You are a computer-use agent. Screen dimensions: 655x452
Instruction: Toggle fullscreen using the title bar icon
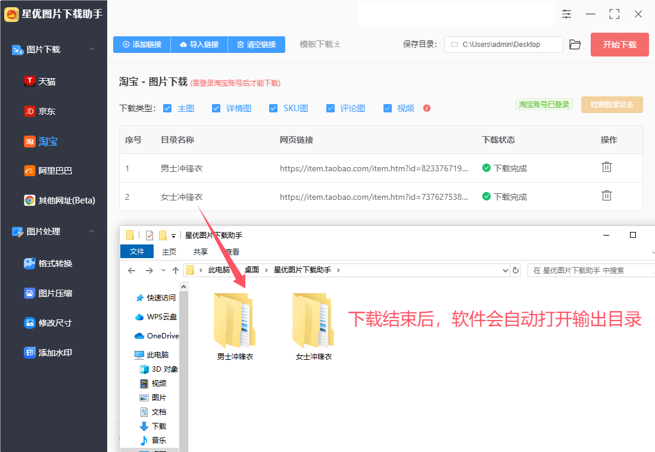615,14
